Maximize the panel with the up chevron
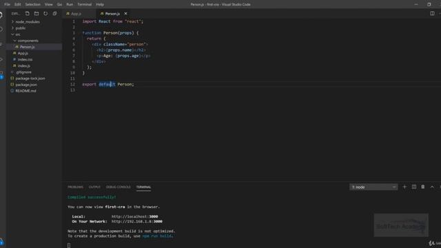This screenshot has width=441, height=248. [432, 187]
